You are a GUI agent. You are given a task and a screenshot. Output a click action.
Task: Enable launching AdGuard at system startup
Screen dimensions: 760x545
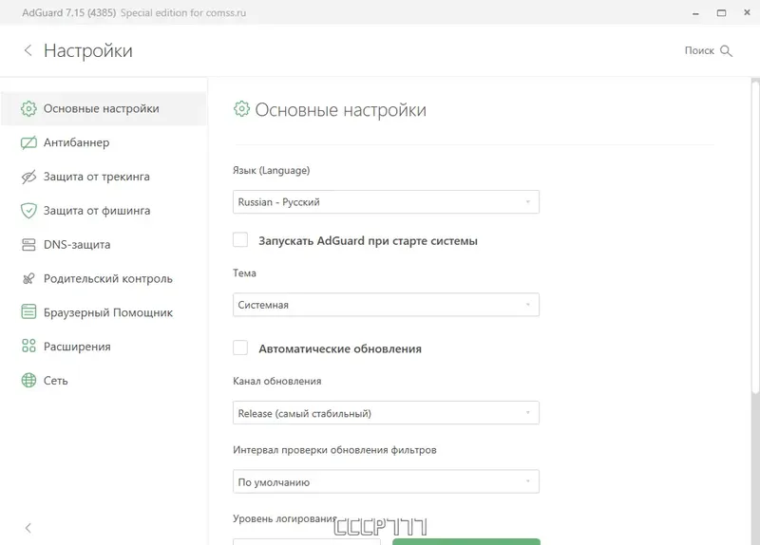coord(240,240)
